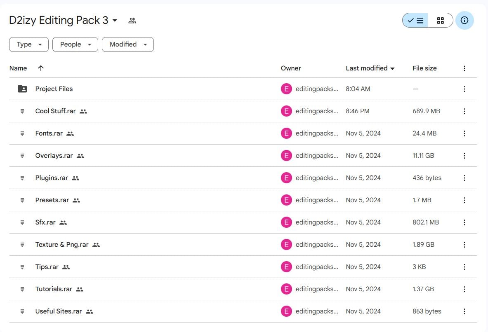Click the 802.1 MB file size value
The image size is (488, 332).
426,222
